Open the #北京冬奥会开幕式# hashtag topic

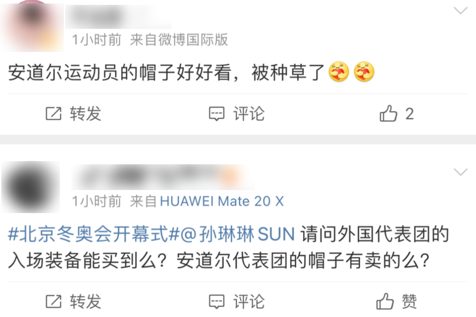click(94, 234)
